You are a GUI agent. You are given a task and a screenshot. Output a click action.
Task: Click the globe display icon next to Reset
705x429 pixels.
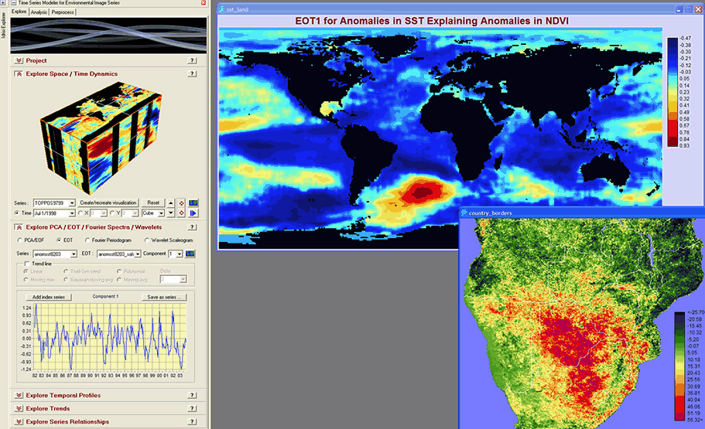(194, 203)
